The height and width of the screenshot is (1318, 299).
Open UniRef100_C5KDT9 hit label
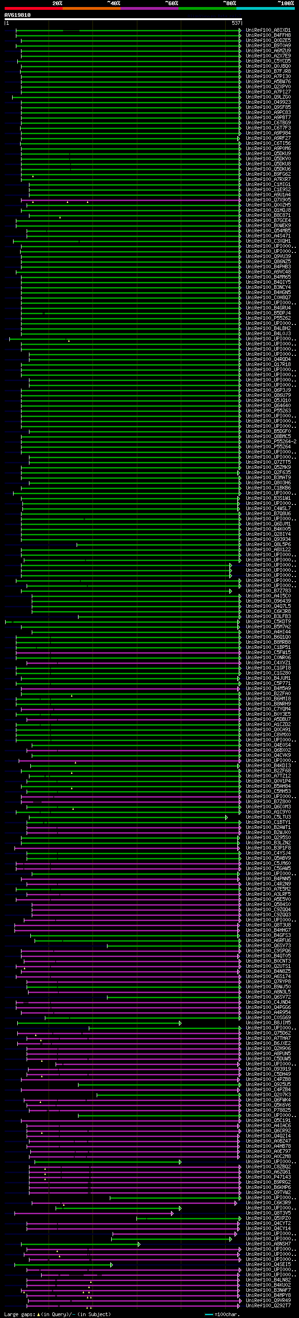click(x=268, y=621)
